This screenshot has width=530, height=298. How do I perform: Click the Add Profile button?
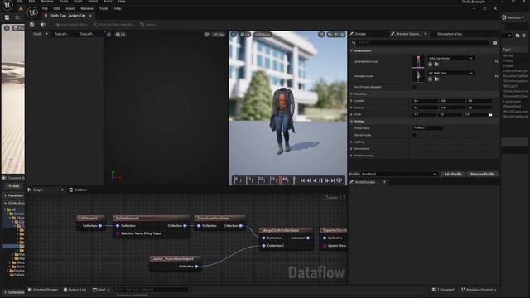[453, 175]
